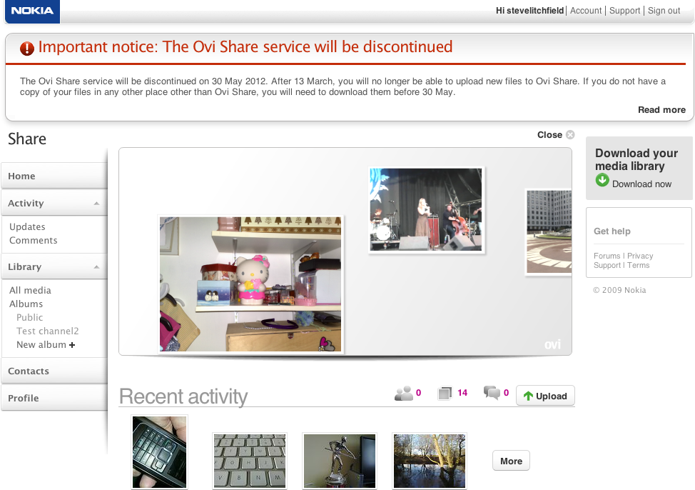695x490 pixels.
Task: Click the Upload button
Action: tap(545, 396)
